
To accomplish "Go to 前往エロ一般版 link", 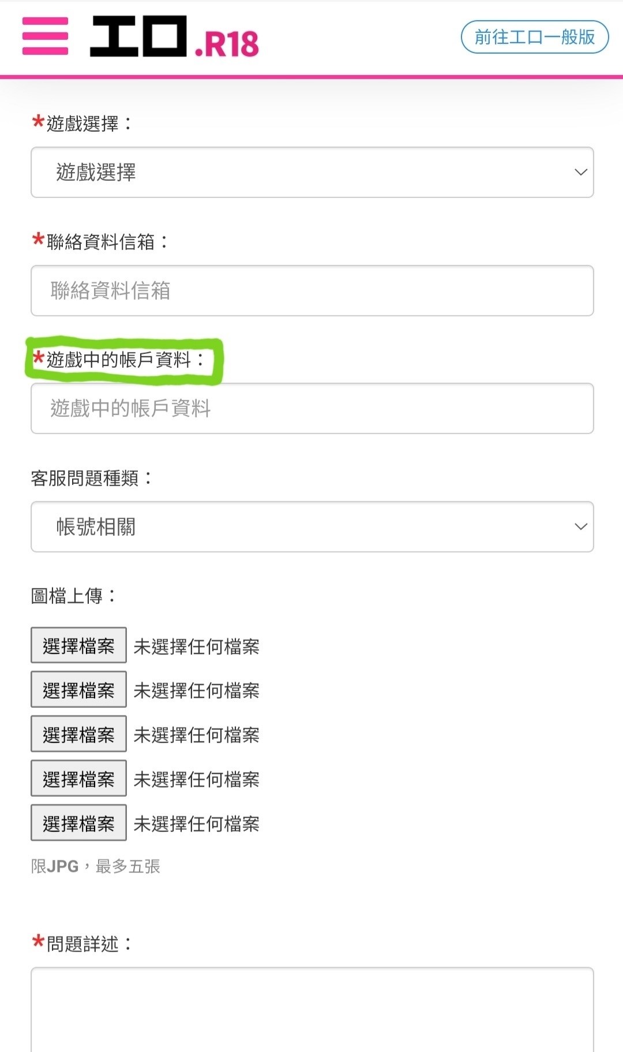I will point(534,37).
